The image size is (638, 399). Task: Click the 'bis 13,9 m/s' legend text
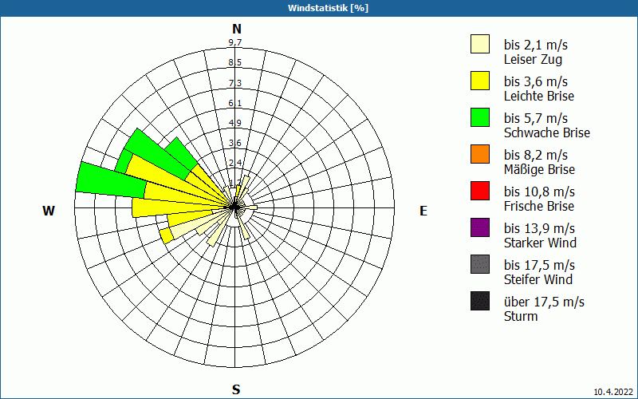[x=539, y=228]
